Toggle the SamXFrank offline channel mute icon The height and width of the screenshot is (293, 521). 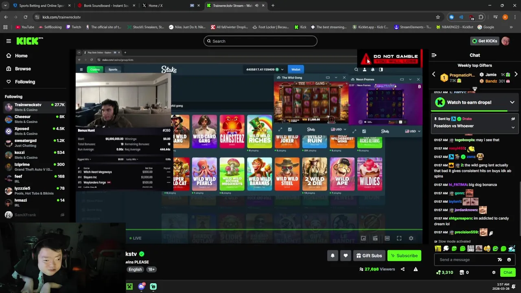coord(62,215)
